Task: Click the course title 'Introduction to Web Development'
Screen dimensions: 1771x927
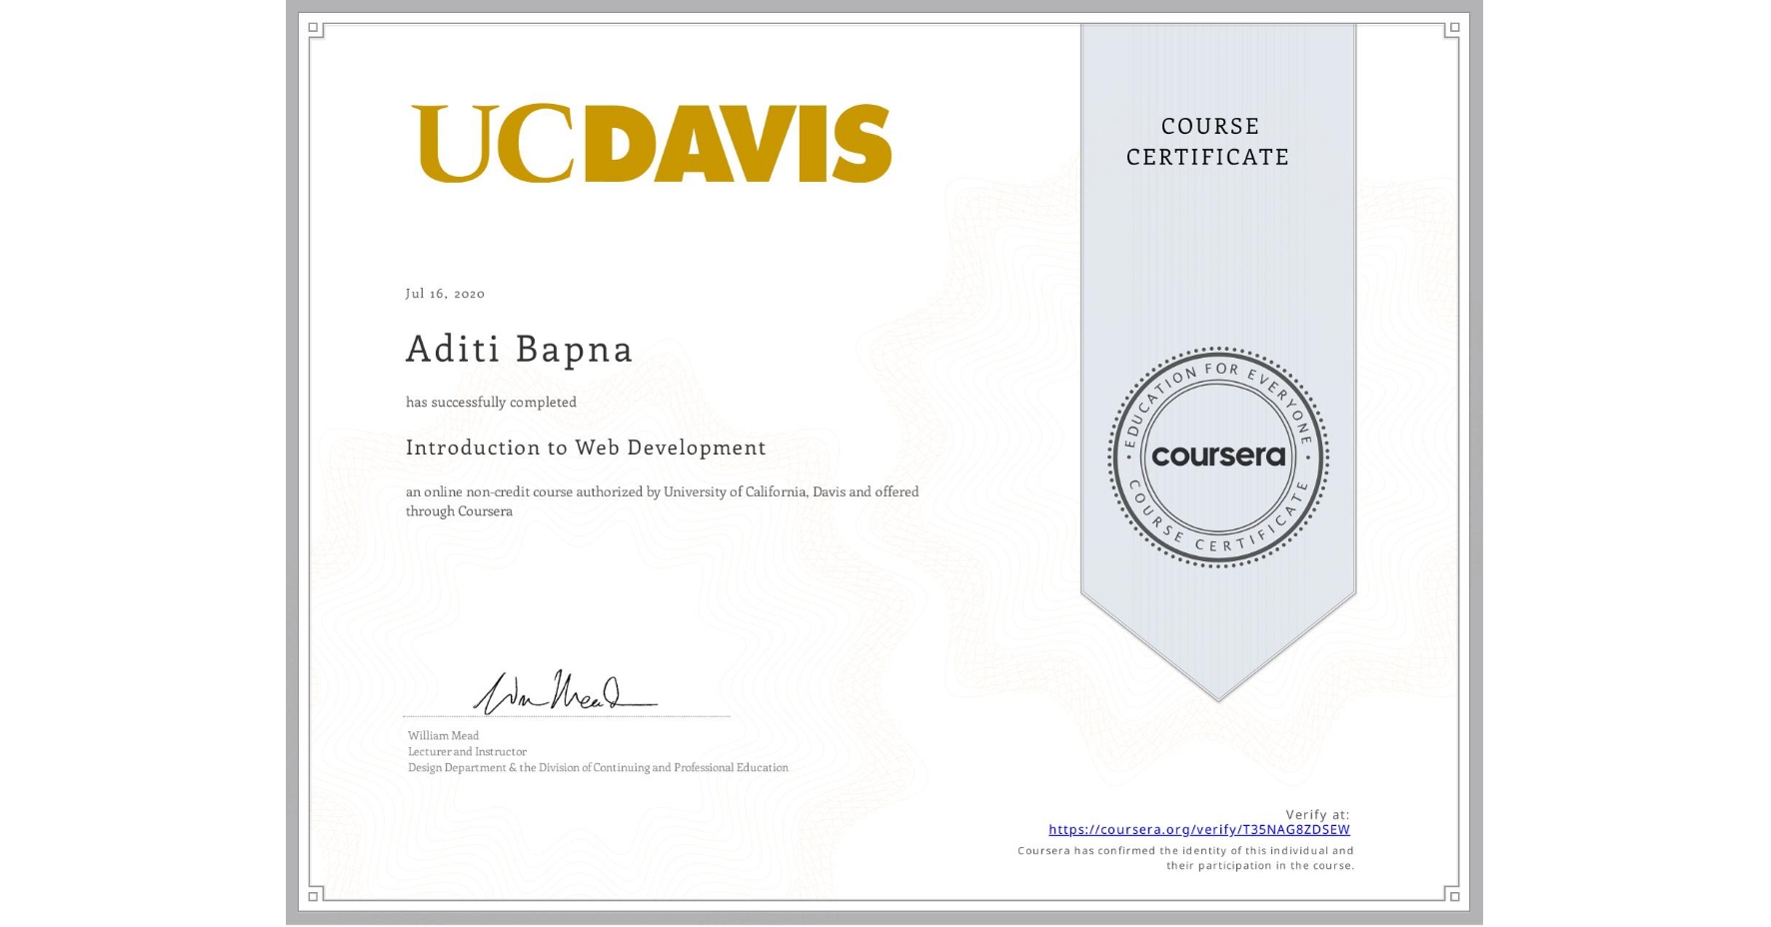Action: [x=586, y=448]
